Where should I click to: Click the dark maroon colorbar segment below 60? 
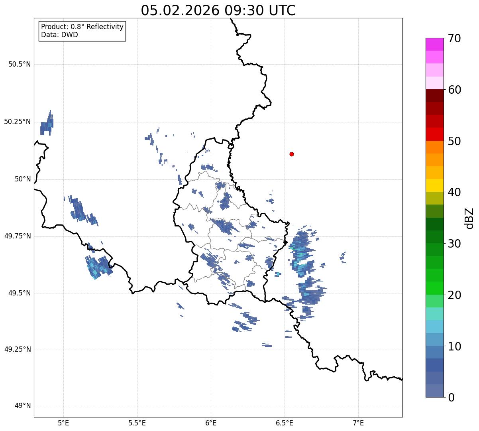(434, 96)
